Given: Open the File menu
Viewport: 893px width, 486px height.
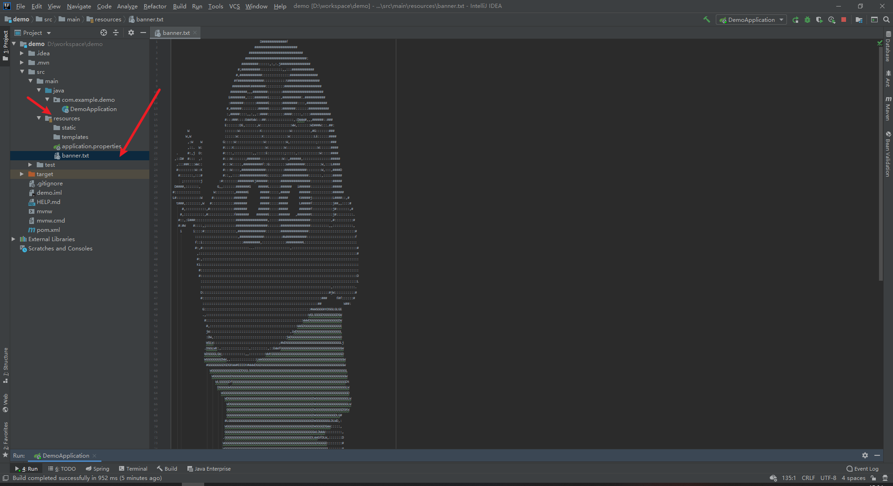Looking at the screenshot, I should tap(20, 6).
